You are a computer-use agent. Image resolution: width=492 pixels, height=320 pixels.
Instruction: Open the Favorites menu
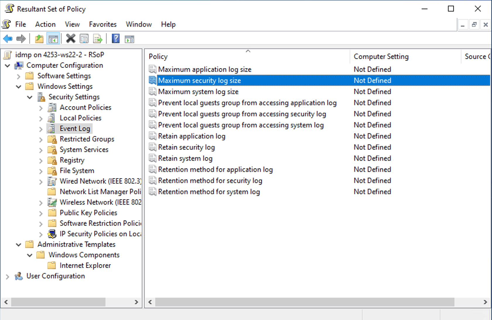click(x=102, y=24)
